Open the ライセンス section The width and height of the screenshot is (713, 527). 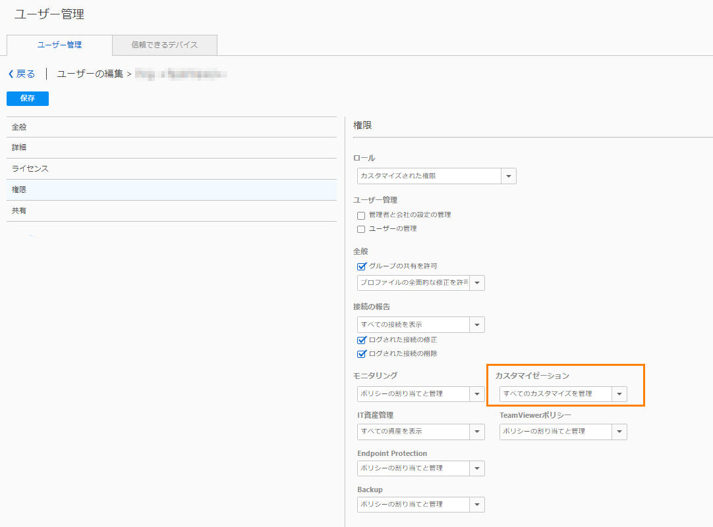[171, 168]
